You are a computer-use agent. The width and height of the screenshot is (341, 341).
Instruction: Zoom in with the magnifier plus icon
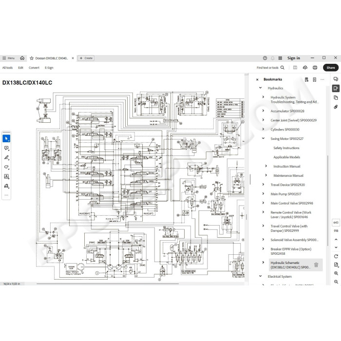click(x=336, y=273)
